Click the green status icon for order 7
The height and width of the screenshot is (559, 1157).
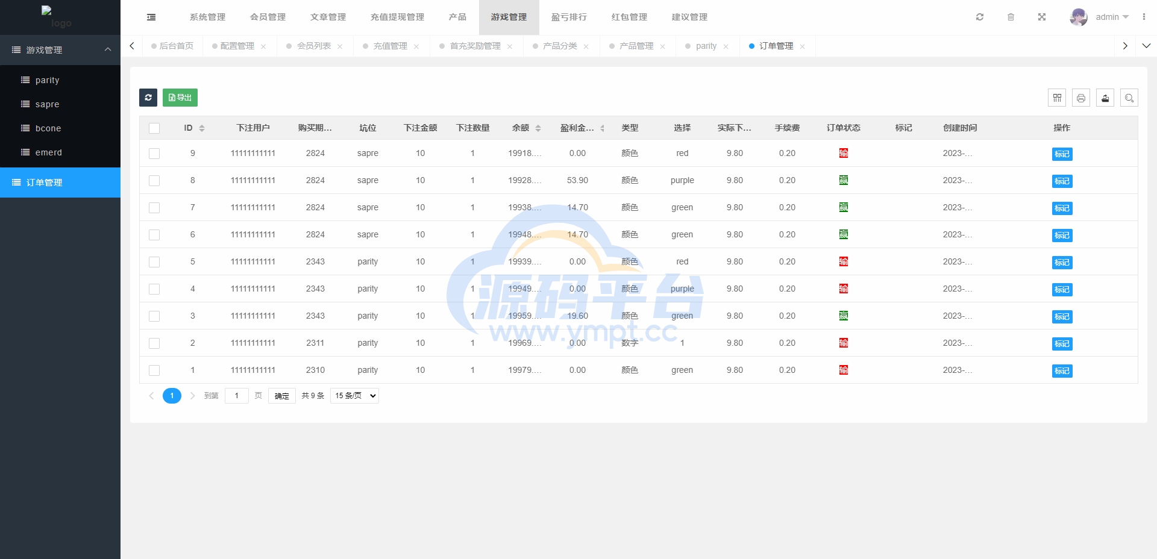(x=844, y=207)
